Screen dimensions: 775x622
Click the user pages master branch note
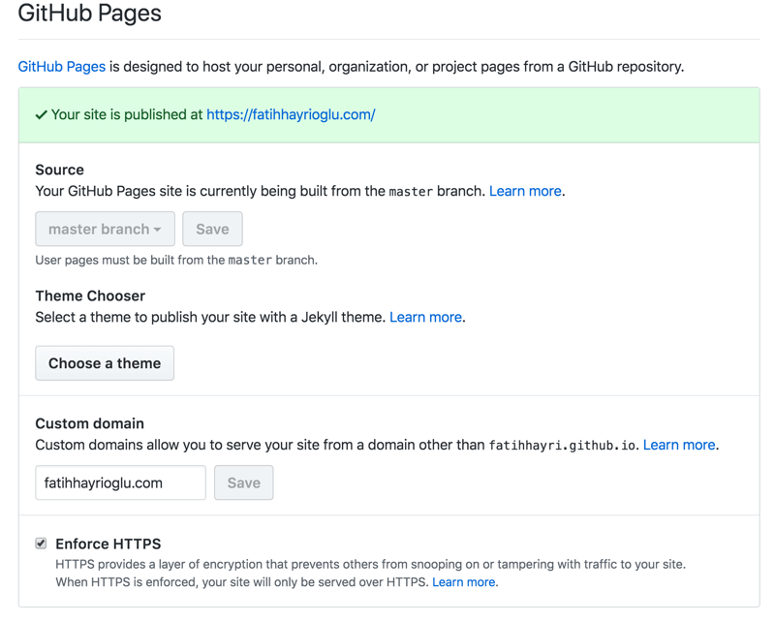pos(176,260)
